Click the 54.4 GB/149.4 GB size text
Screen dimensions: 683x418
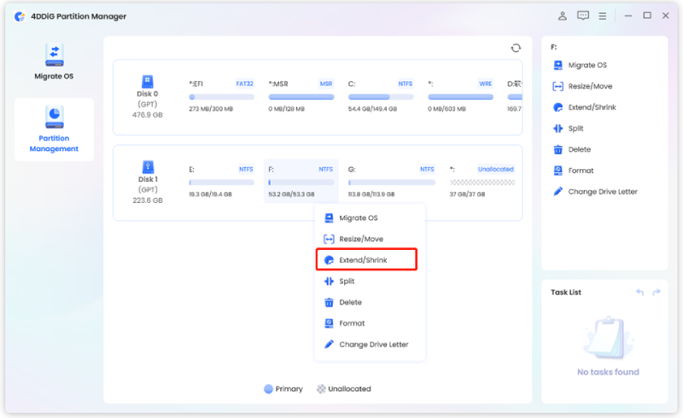pos(372,109)
